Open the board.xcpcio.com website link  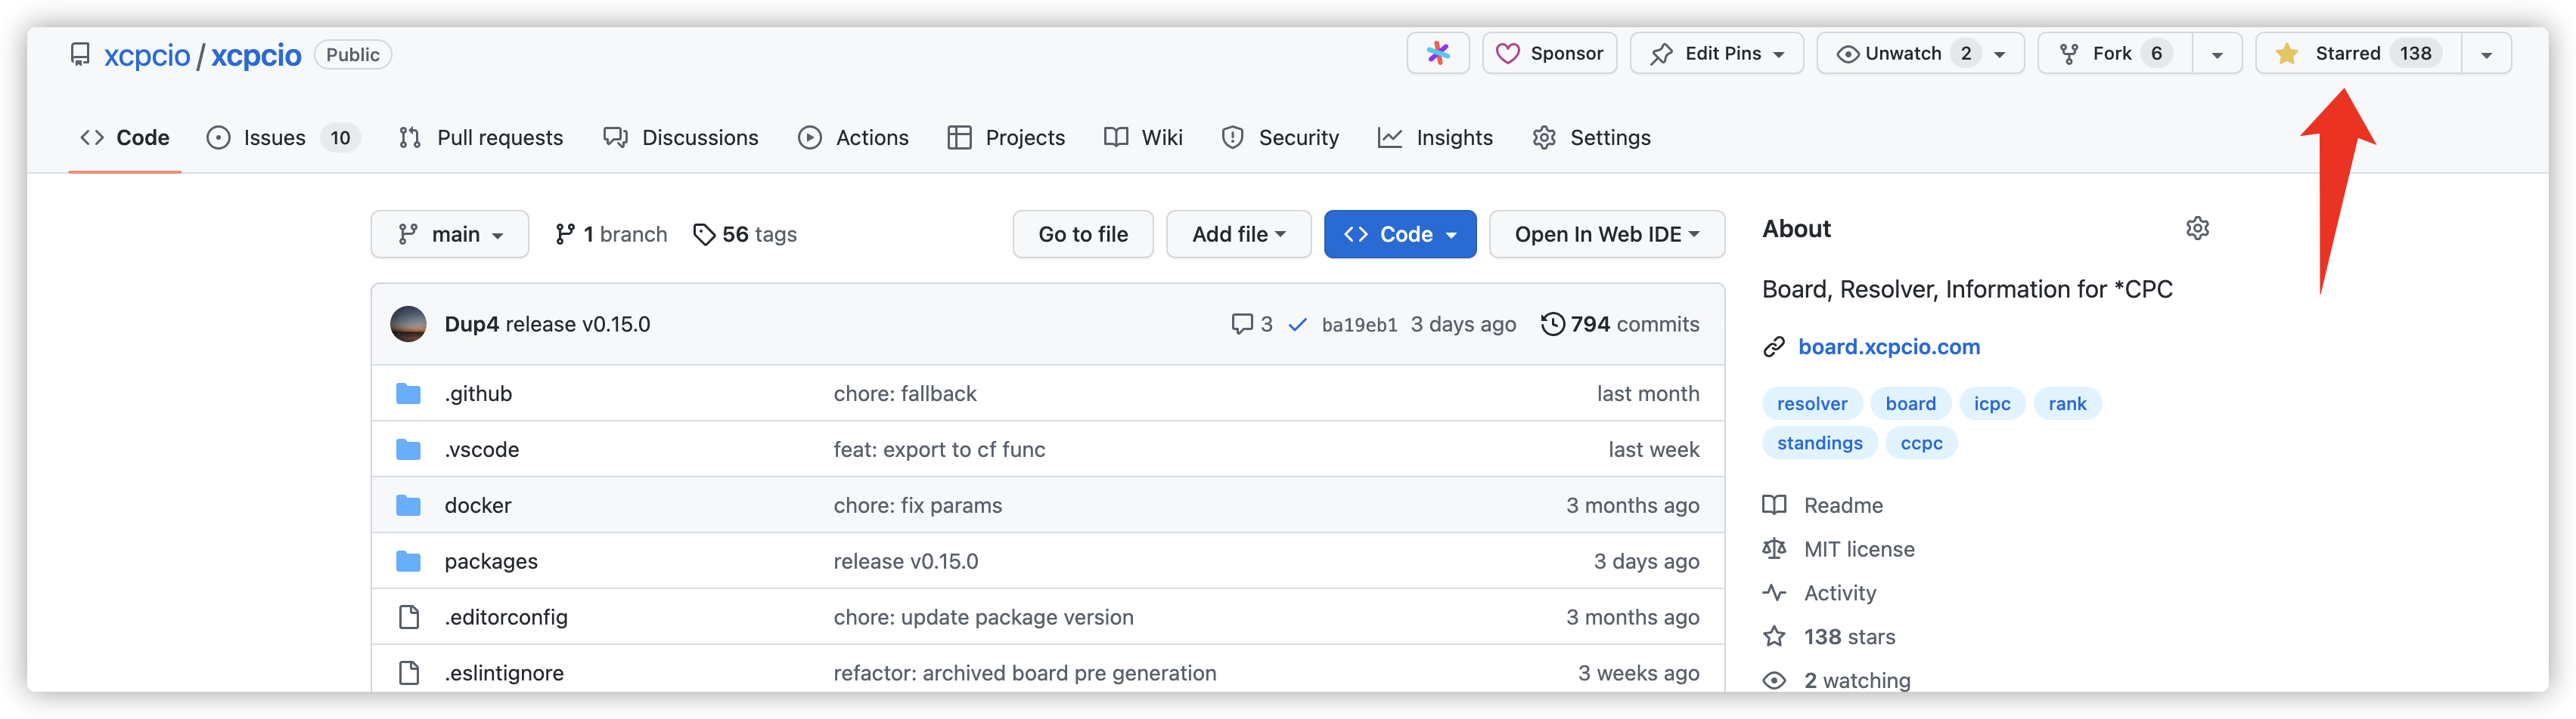[1888, 347]
